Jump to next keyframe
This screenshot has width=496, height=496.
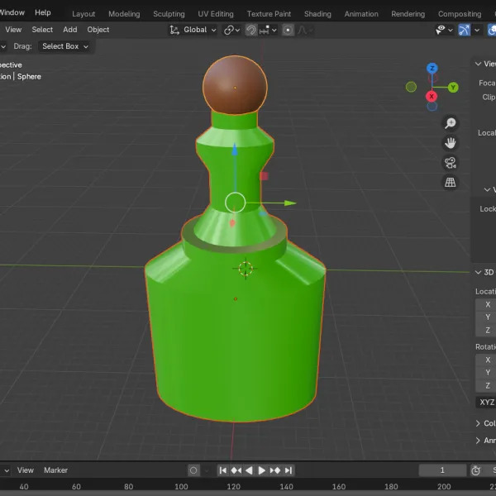pyautogui.click(x=275, y=470)
